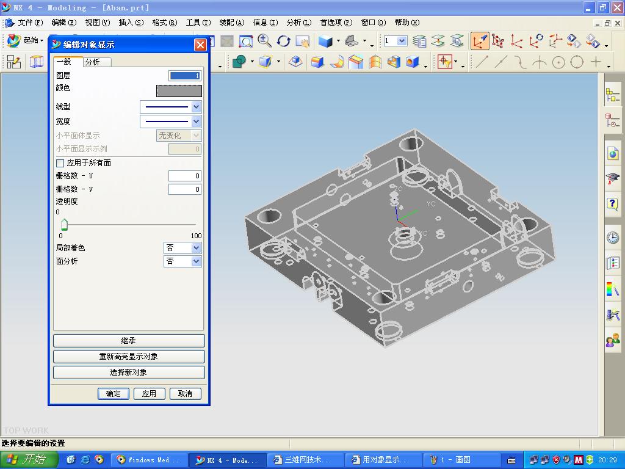Click the 重新高亮显示对象 button

[129, 357]
